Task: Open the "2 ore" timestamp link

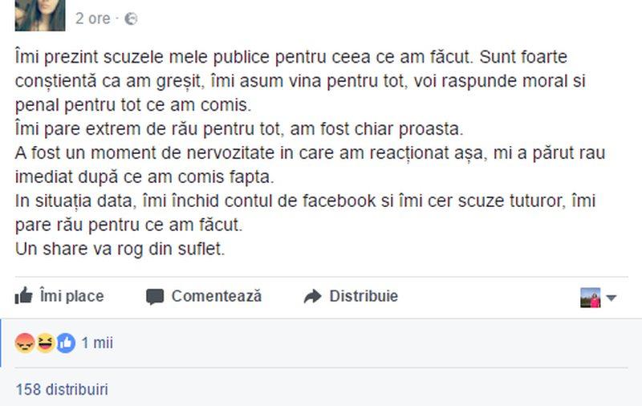Action: (x=91, y=18)
